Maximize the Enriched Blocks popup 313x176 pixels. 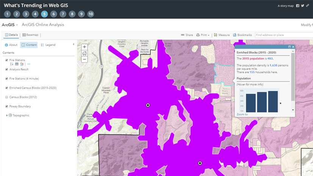click(290, 47)
